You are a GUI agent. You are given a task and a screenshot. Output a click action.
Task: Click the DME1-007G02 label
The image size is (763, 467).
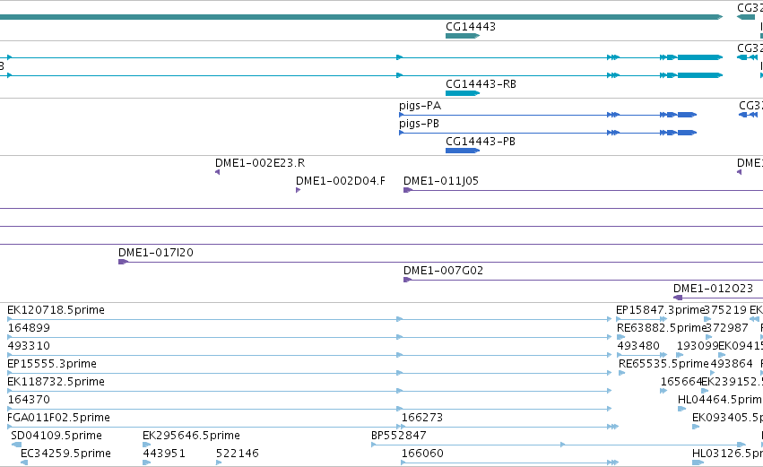pos(443,271)
